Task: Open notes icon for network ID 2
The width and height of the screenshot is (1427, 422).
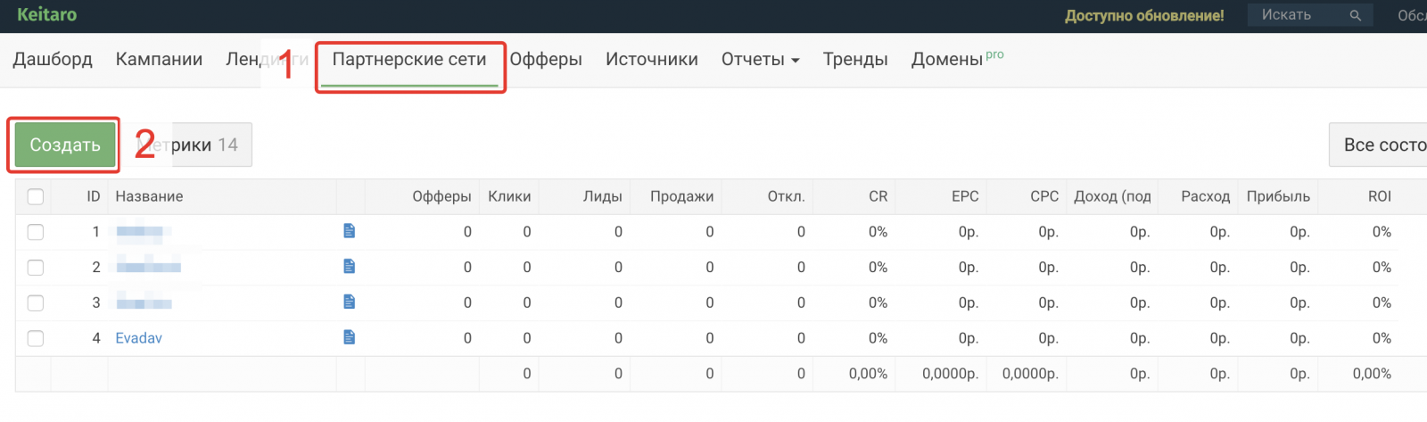Action: pyautogui.click(x=349, y=267)
